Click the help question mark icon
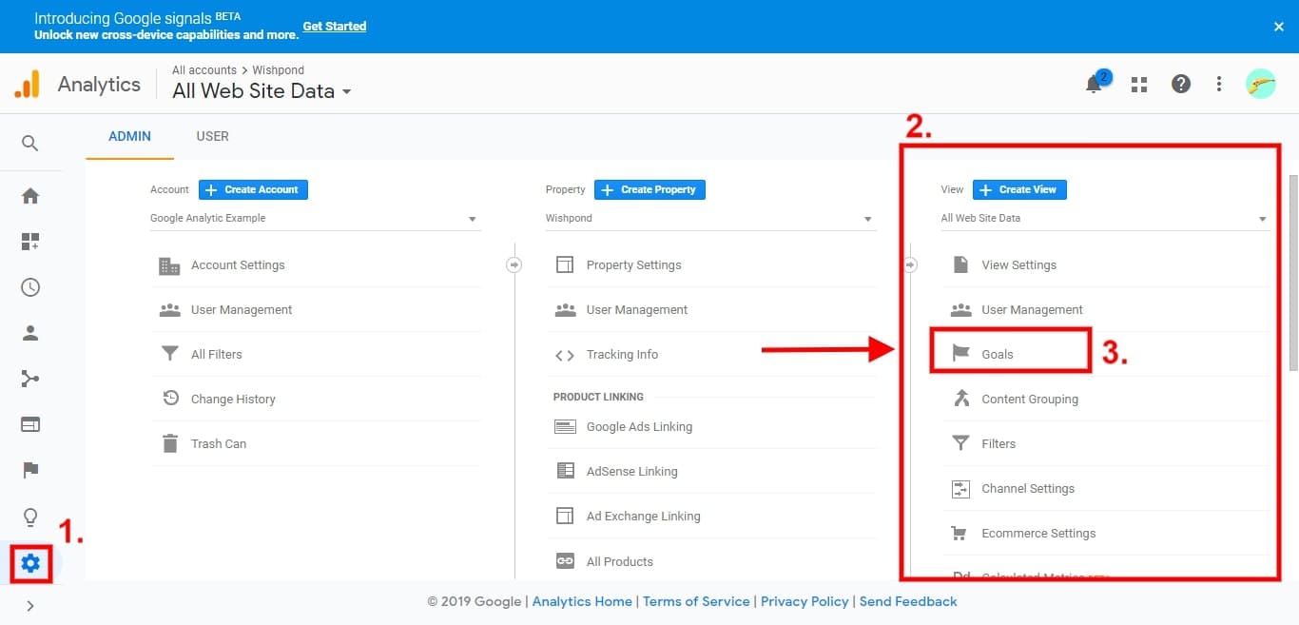Screen dimensions: 1299x625 [1181, 85]
